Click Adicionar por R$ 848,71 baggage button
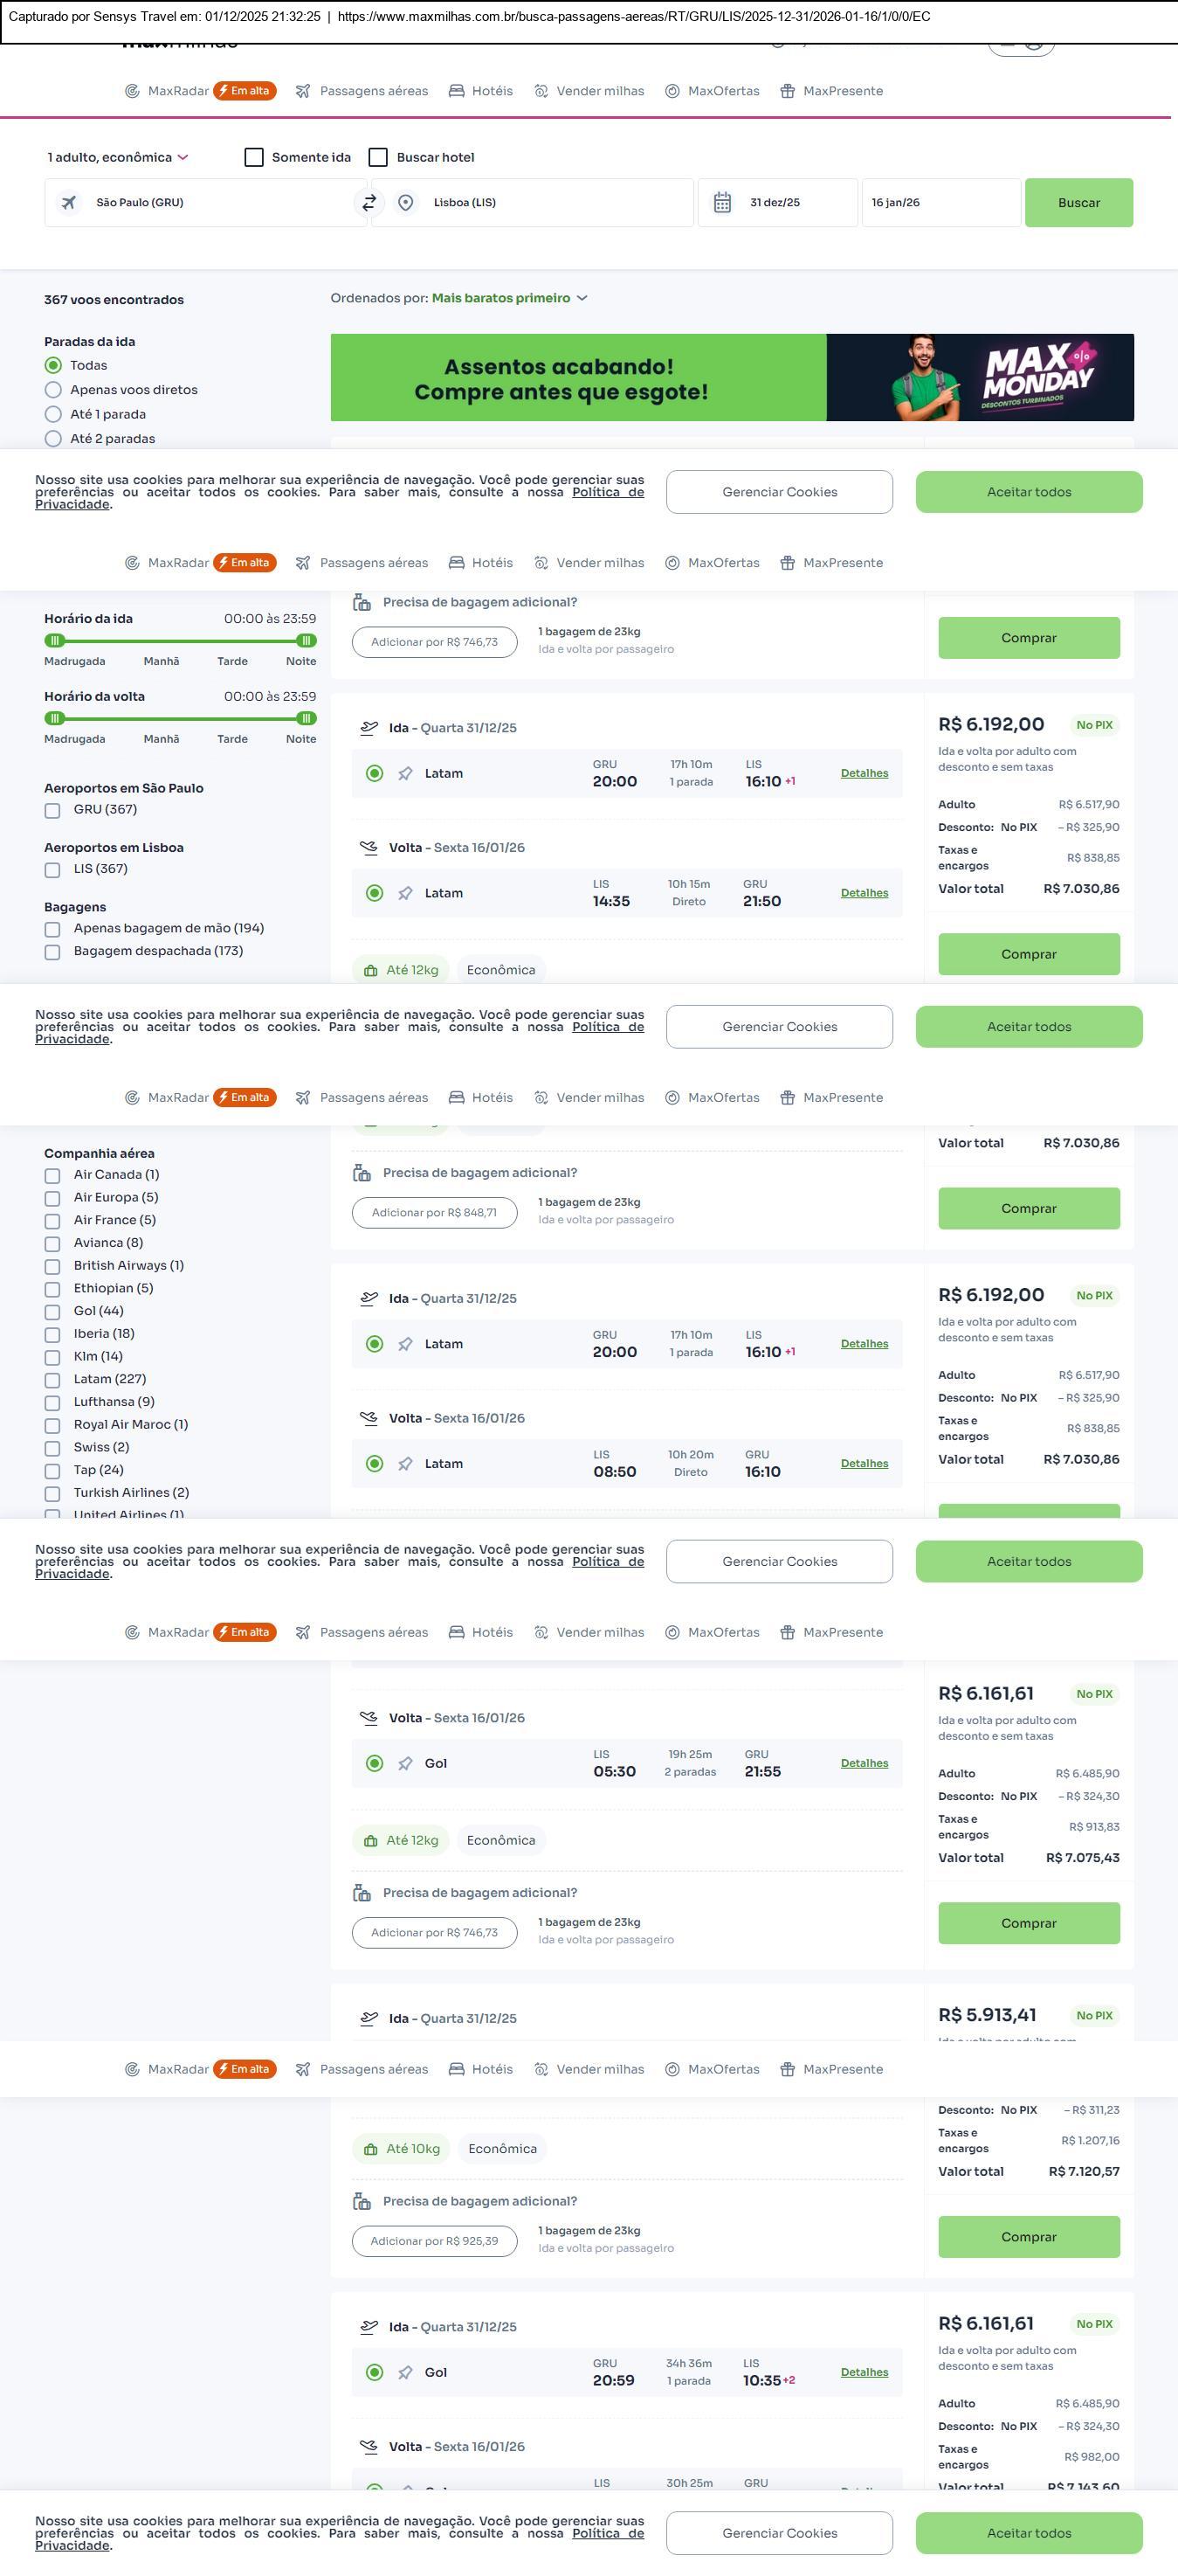This screenshot has width=1178, height=2576. click(x=435, y=1212)
